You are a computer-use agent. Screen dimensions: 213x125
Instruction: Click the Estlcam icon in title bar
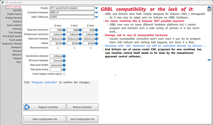click(x=2, y=2)
